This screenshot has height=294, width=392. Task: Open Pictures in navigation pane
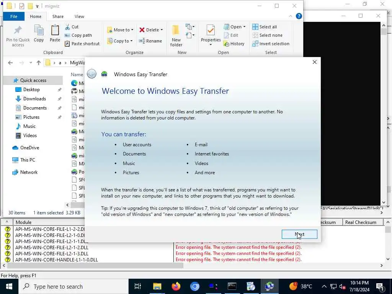tap(31, 117)
